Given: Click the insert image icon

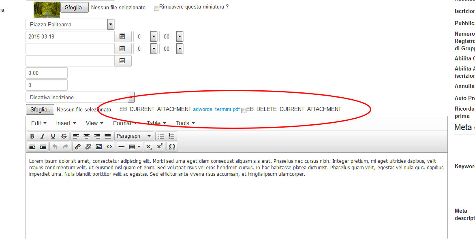Looking at the screenshot, I should coord(98,147).
